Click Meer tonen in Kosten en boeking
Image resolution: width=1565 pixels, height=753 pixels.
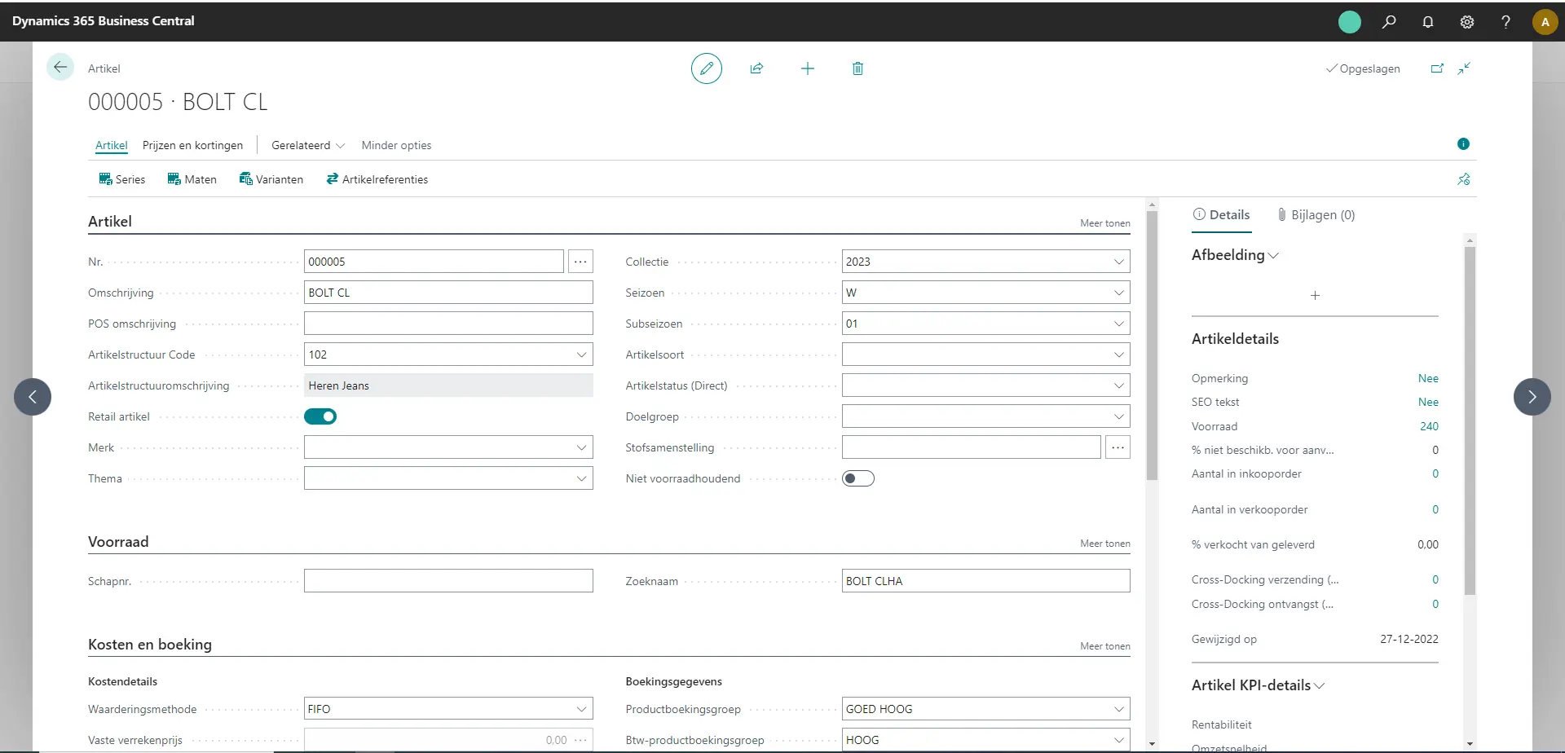[1104, 646]
